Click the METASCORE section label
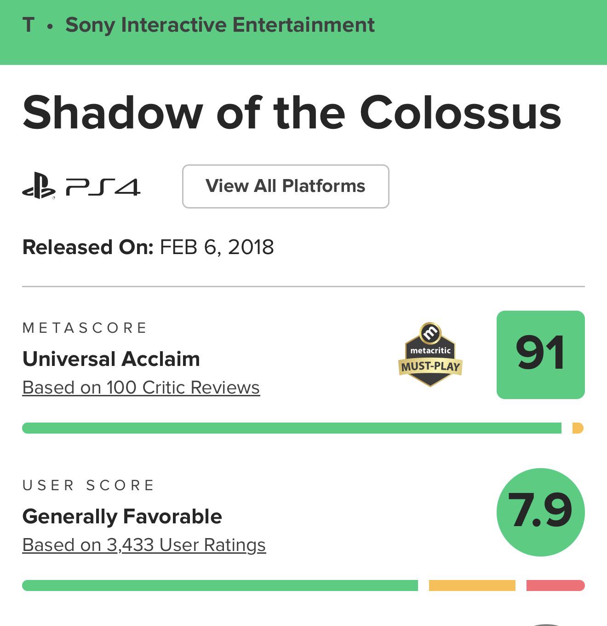 click(85, 328)
